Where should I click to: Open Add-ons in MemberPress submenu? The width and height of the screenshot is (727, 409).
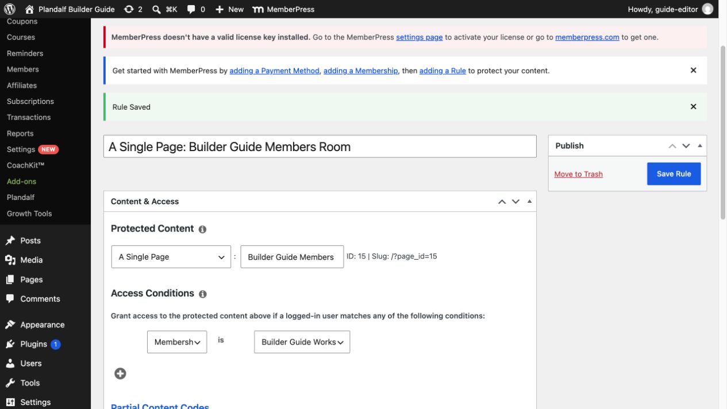21,182
